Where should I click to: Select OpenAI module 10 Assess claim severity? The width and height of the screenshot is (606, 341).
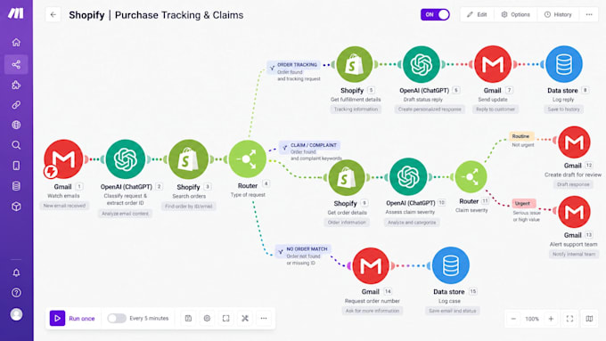(x=408, y=176)
